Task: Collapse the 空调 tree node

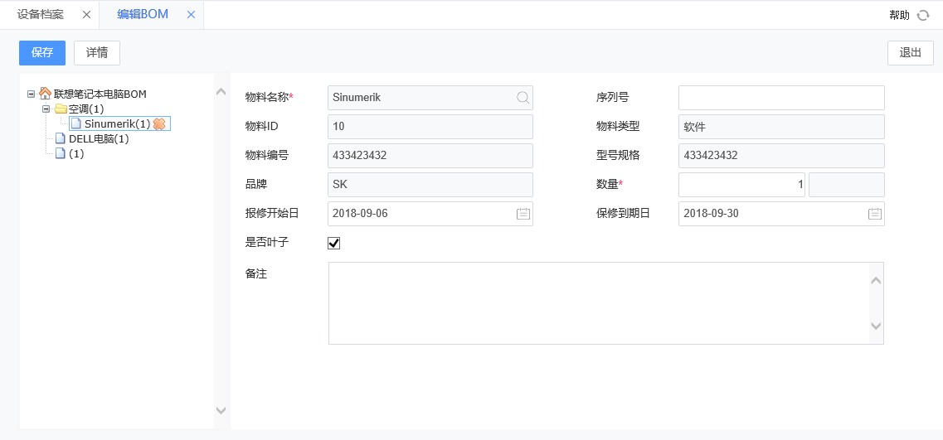Action: point(46,109)
